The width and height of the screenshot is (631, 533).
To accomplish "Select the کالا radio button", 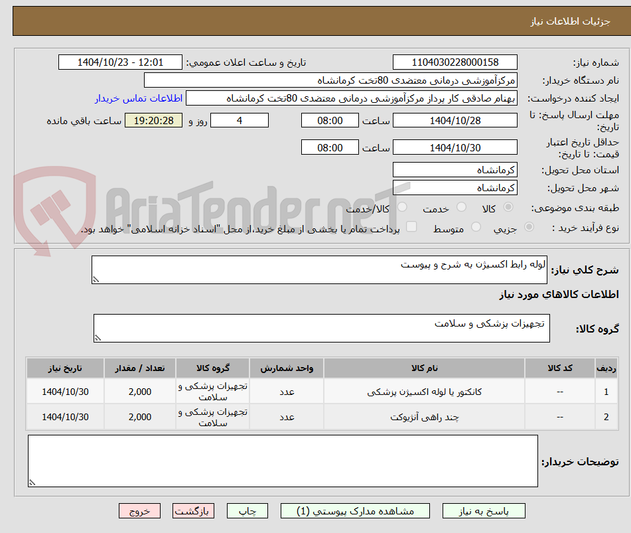I will [x=508, y=207].
